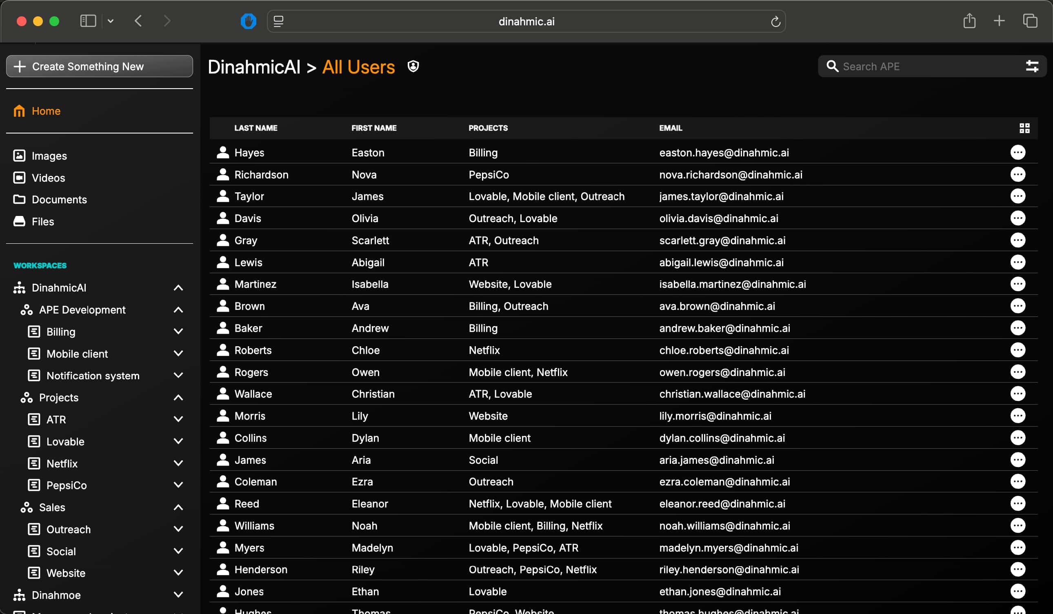This screenshot has height=614, width=1053.
Task: Open the Images section in sidebar
Action: pyautogui.click(x=49, y=156)
